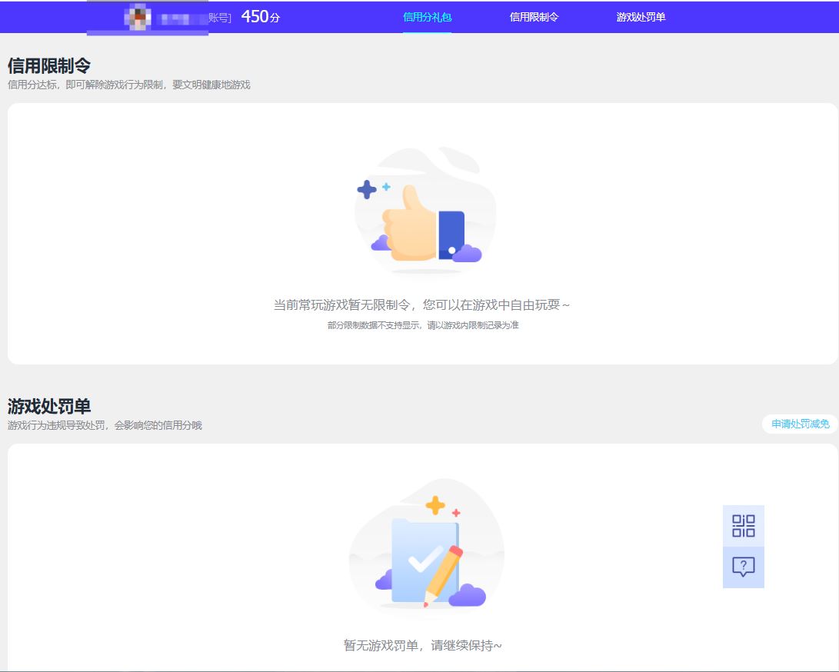The height and width of the screenshot is (672, 839).
Task: Click the pixelated user avatar in the header
Action: tap(138, 17)
